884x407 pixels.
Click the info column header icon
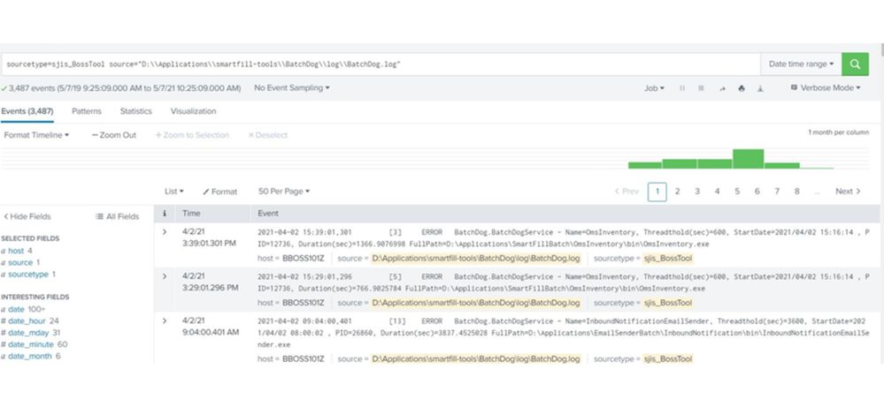165,214
